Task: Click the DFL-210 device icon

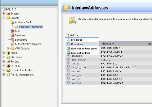Action: click(4, 9)
